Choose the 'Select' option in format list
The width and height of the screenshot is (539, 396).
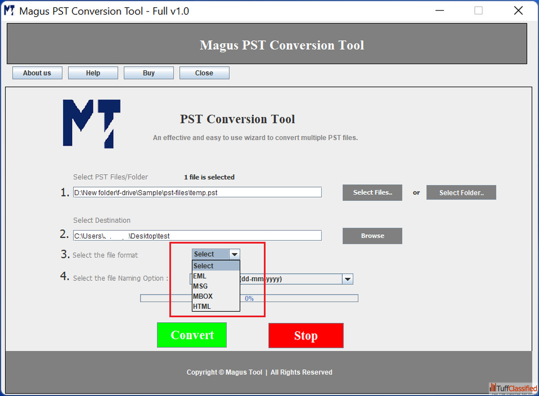(216, 266)
